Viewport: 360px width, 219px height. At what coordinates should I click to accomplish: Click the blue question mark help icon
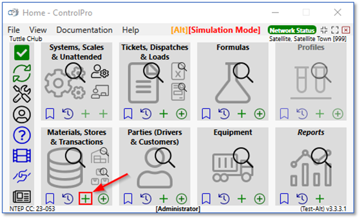tap(21, 135)
